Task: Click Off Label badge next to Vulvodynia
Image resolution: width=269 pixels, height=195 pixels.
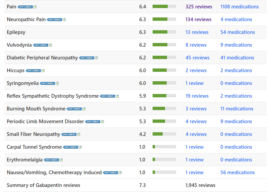Action: click(41, 45)
